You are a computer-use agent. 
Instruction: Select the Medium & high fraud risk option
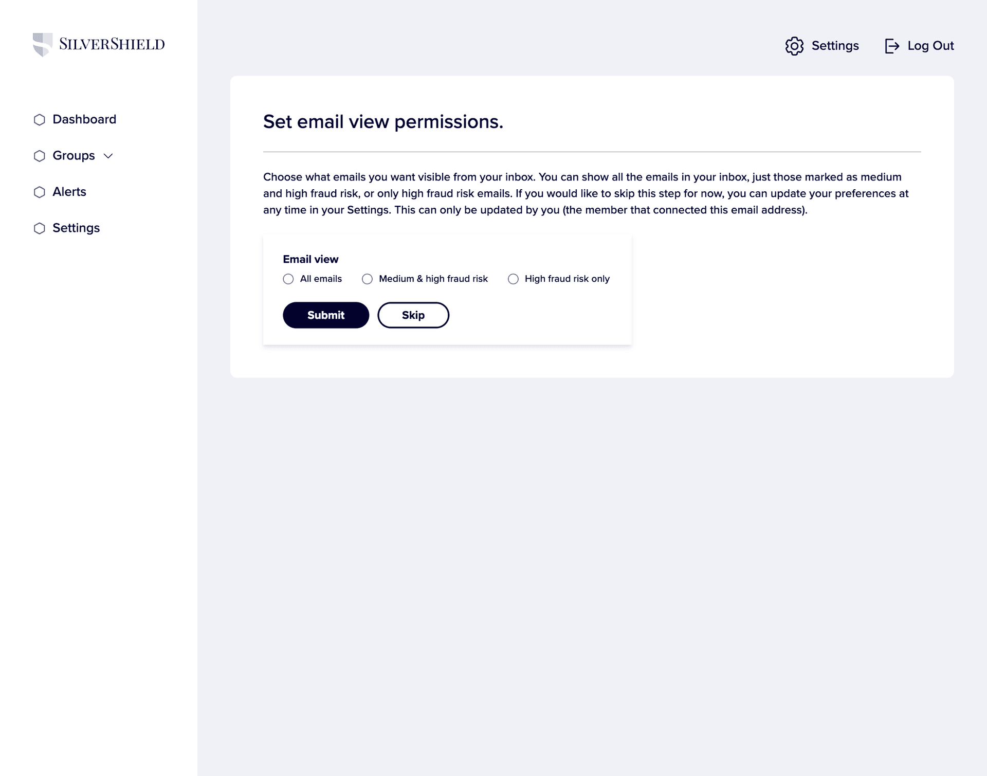(368, 279)
